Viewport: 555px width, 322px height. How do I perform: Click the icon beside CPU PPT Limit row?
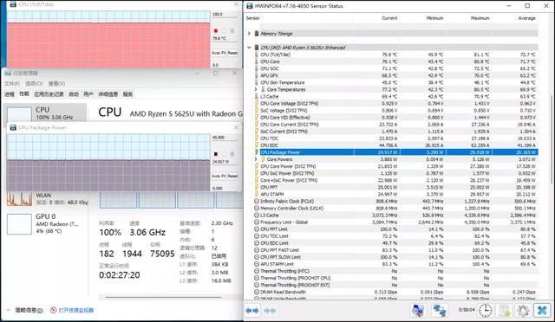click(257, 229)
